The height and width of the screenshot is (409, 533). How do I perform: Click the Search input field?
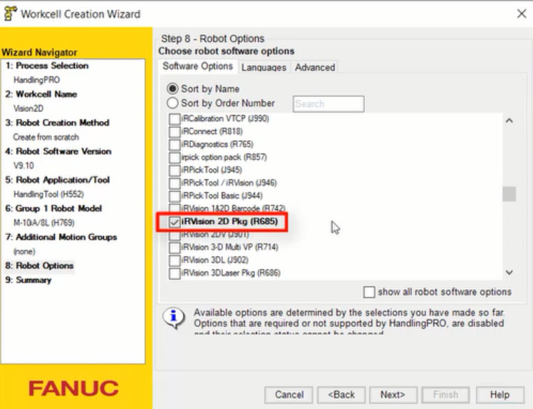(328, 104)
